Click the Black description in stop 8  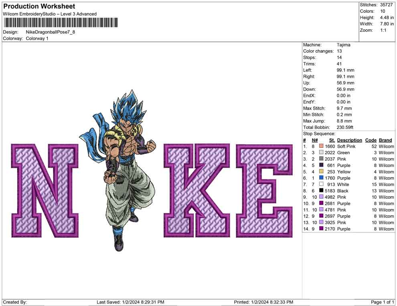(342, 191)
